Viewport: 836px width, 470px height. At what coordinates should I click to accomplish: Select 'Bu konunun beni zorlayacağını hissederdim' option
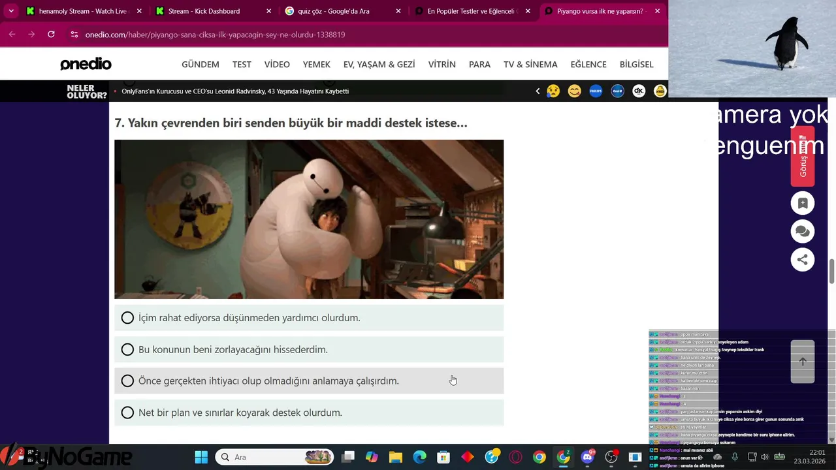[x=309, y=349]
